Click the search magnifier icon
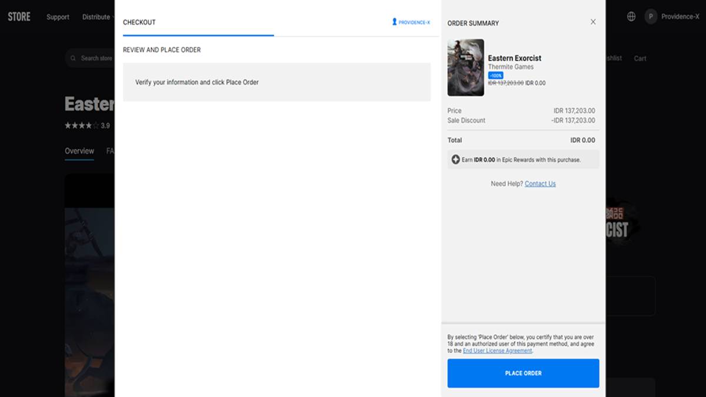Screen dimensions: 706x397 73,58
